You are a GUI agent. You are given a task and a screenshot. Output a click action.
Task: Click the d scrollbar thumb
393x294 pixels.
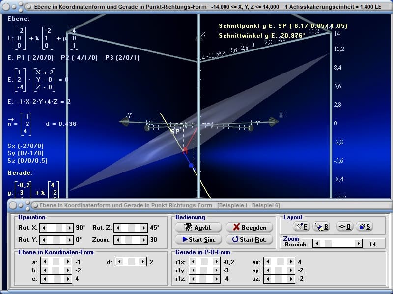131,262
